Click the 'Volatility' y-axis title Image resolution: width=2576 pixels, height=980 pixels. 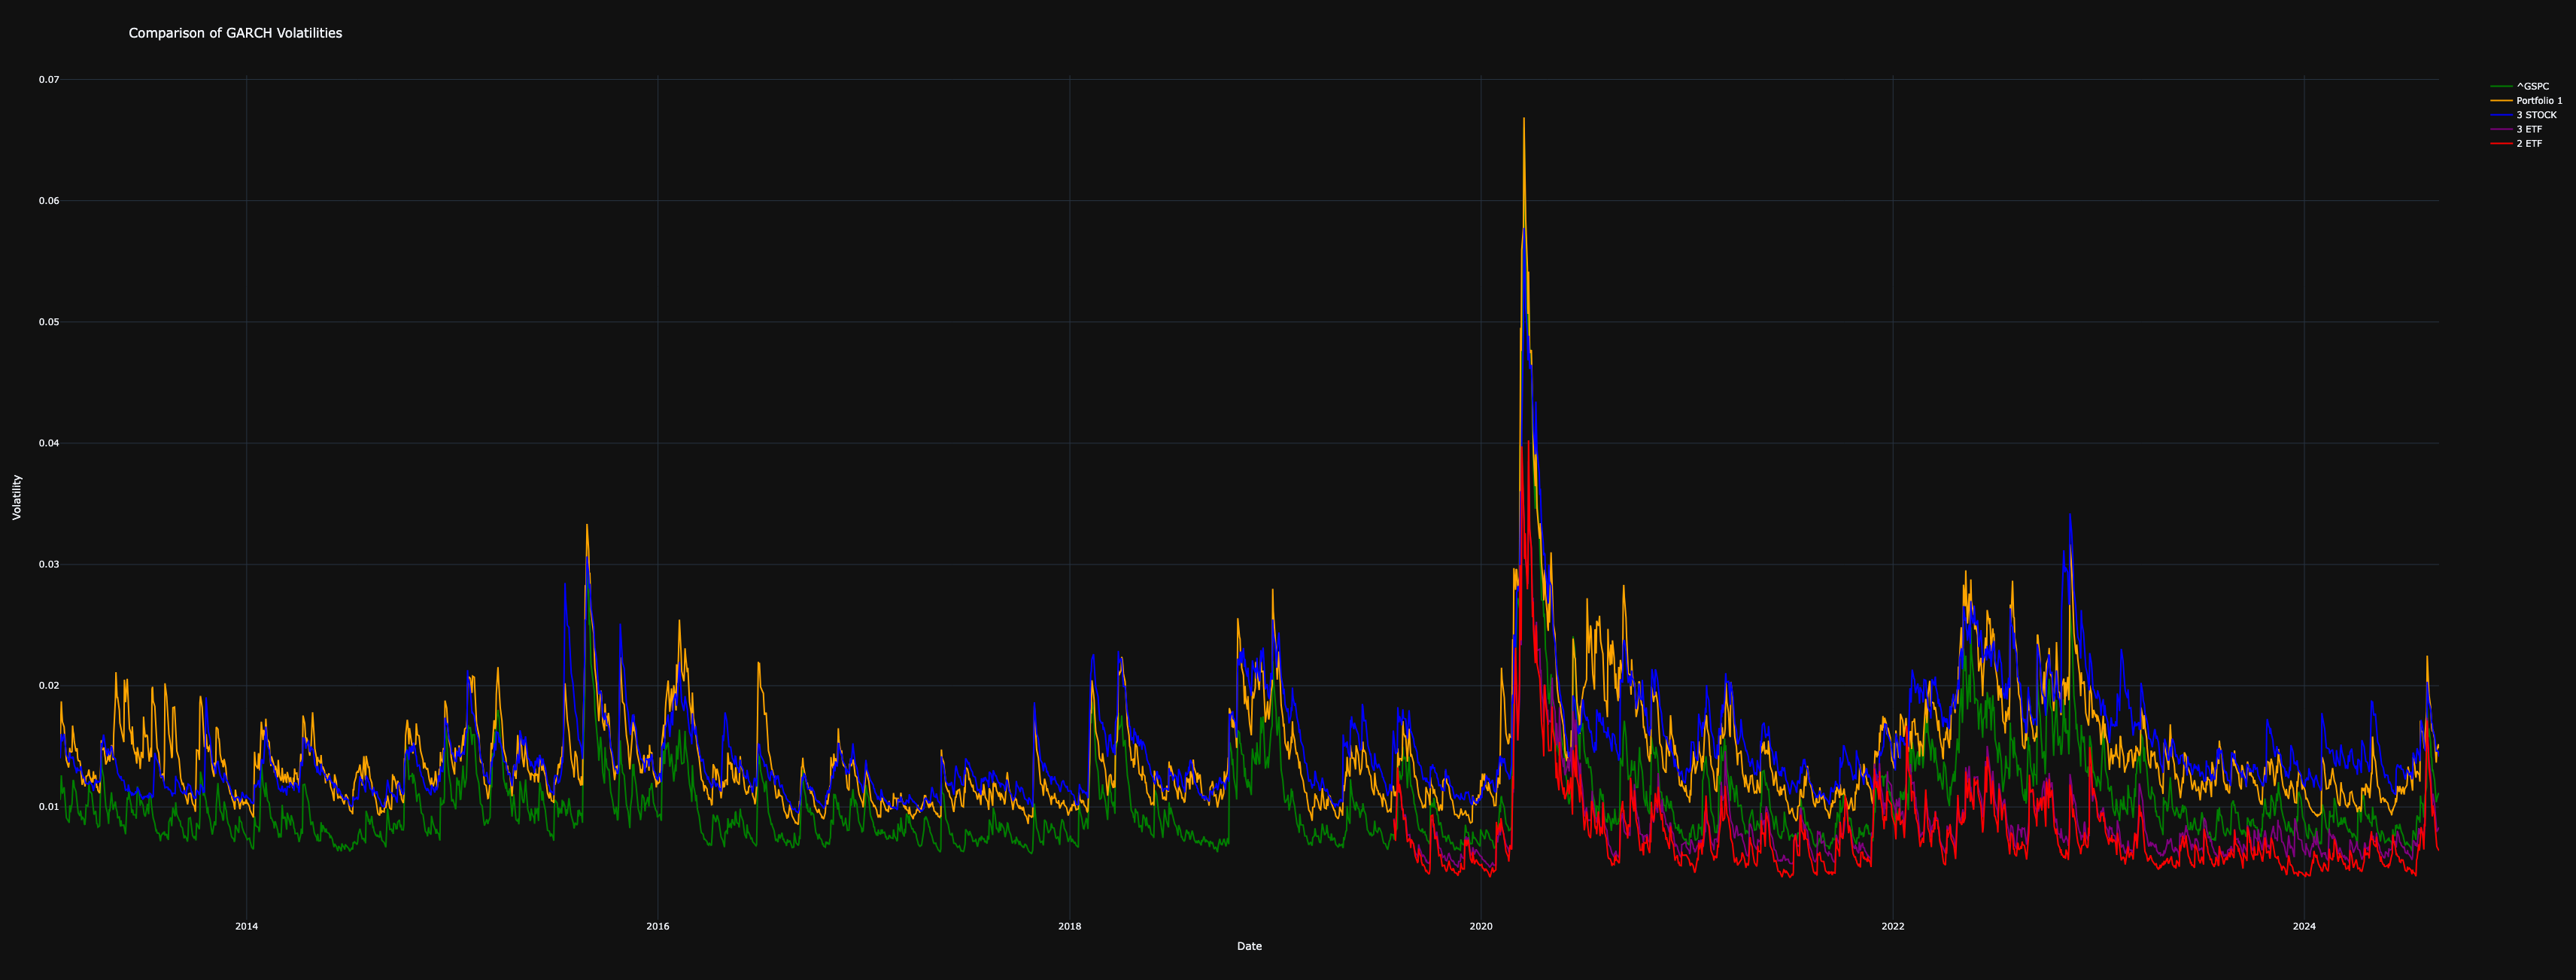click(x=16, y=497)
